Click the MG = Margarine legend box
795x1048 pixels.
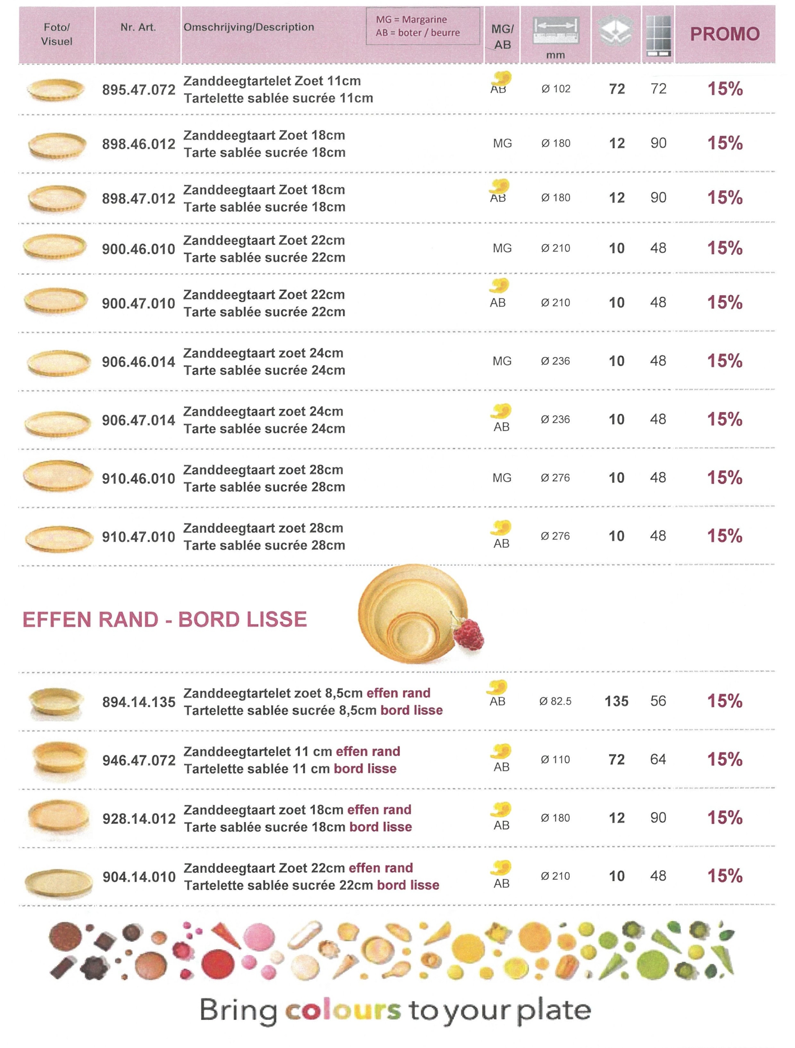point(422,27)
